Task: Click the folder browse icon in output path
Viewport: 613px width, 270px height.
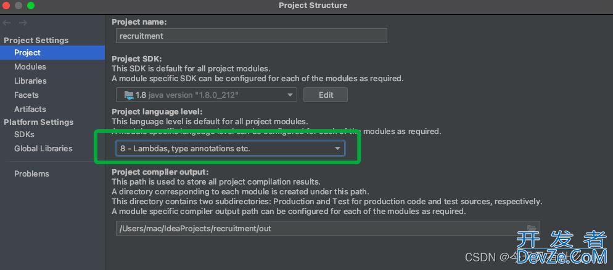Action: coord(531,228)
